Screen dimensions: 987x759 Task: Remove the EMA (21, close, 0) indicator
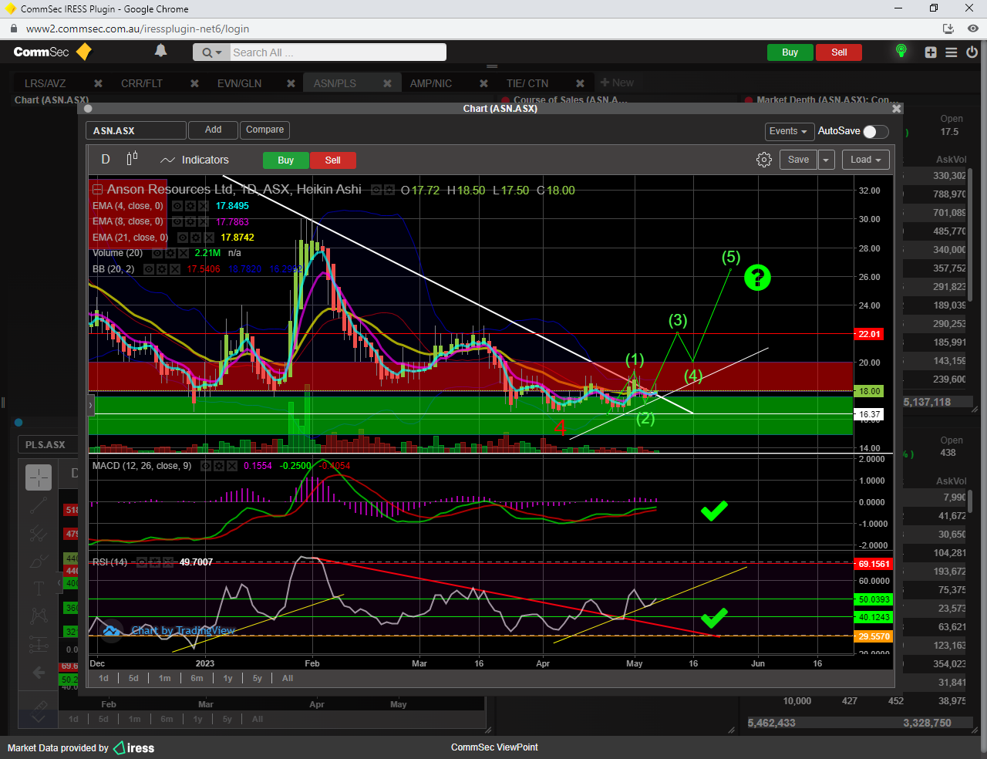[209, 238]
